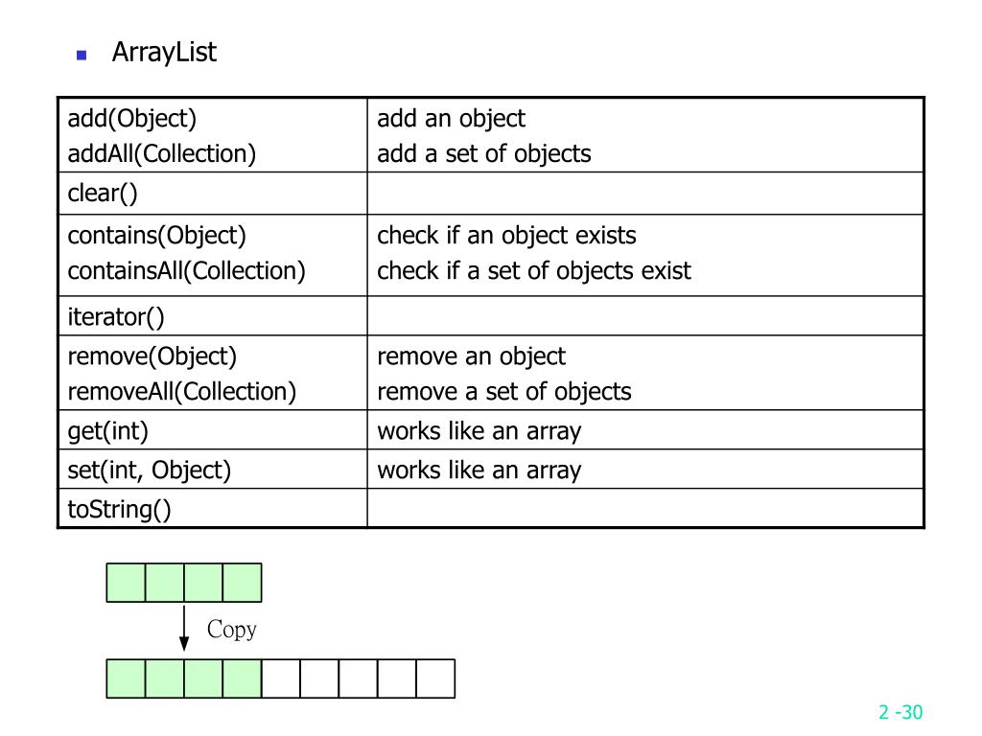
Task: Click the 'remove a set of objects' description
Action: [504, 392]
